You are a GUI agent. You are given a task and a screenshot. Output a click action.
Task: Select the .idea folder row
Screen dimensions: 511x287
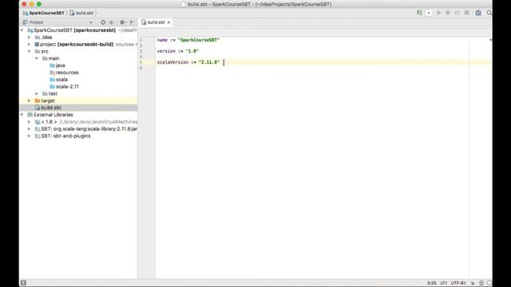coord(78,37)
